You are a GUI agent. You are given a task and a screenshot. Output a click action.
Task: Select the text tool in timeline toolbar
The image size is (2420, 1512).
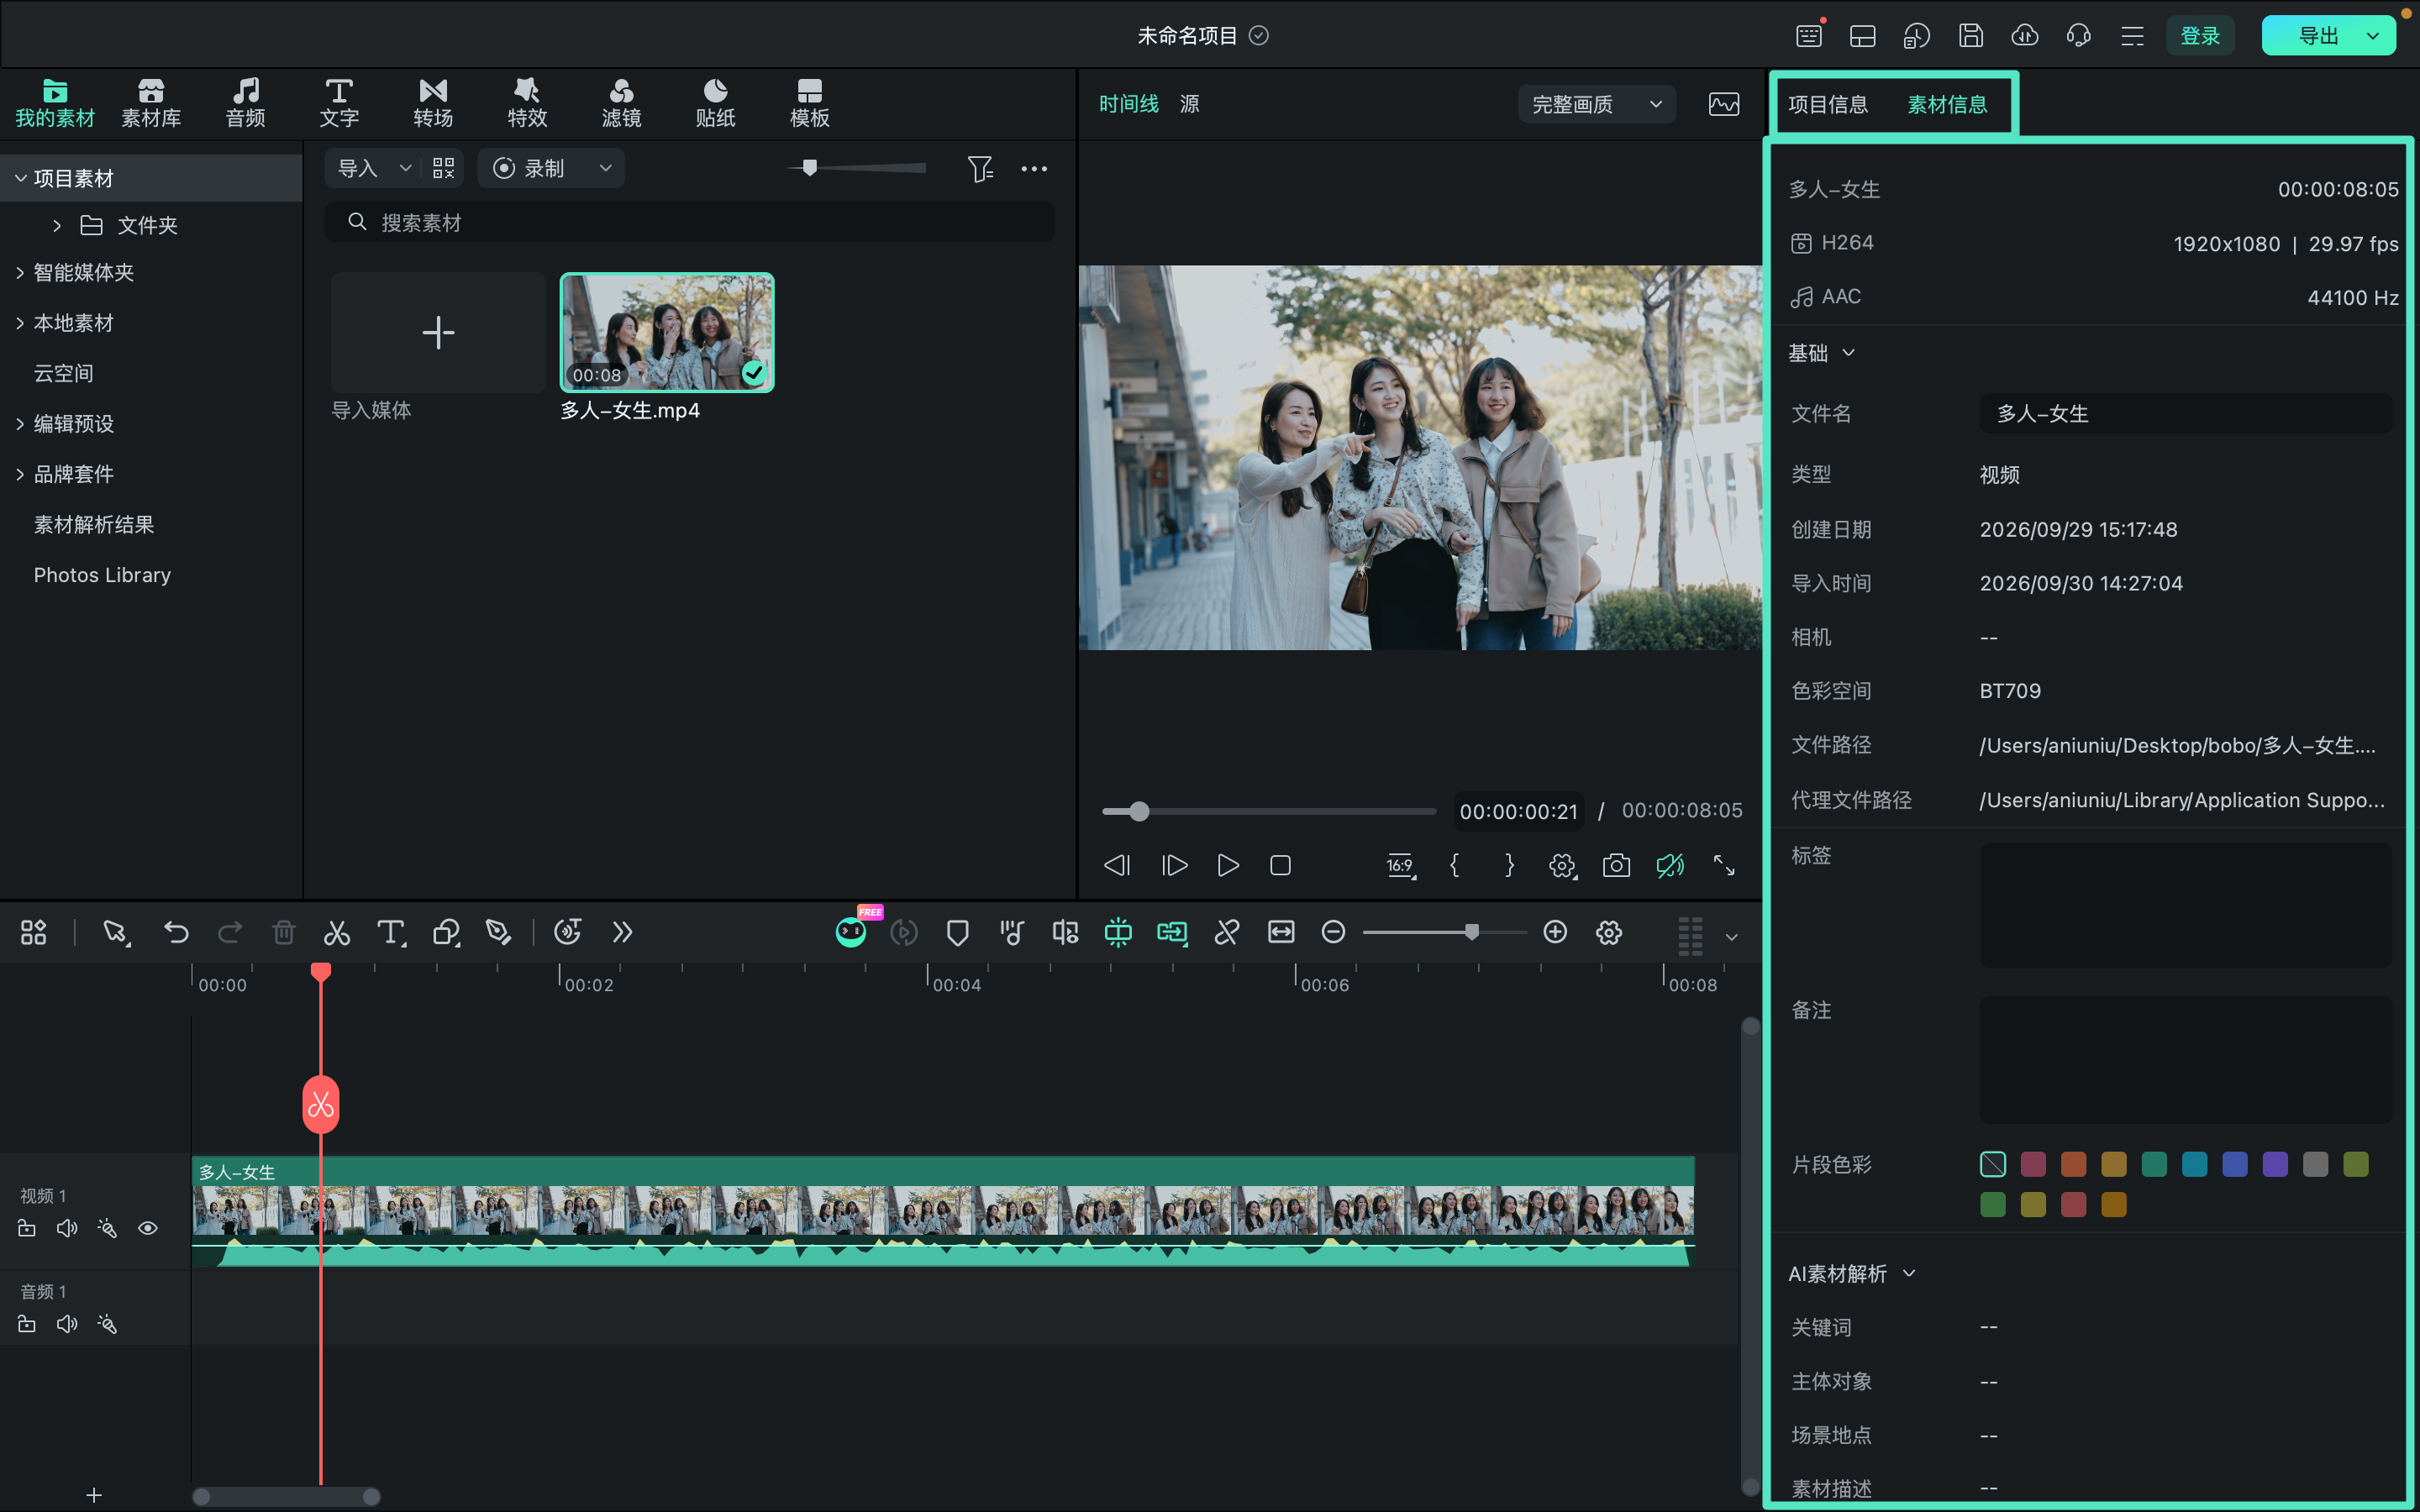coord(391,933)
